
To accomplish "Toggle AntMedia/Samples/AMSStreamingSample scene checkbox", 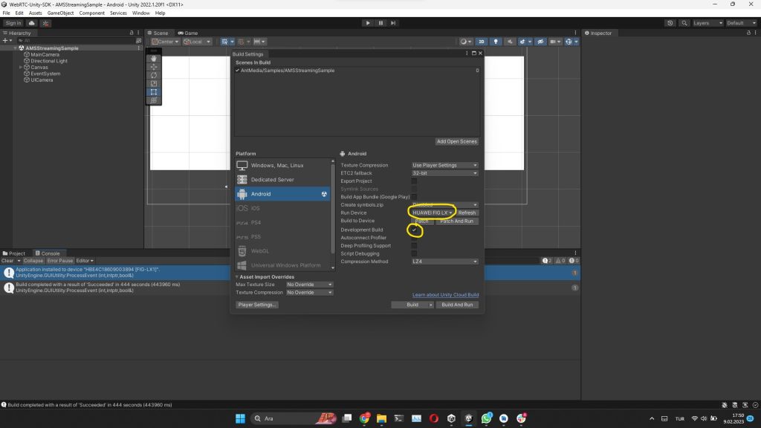I will click(x=237, y=71).
